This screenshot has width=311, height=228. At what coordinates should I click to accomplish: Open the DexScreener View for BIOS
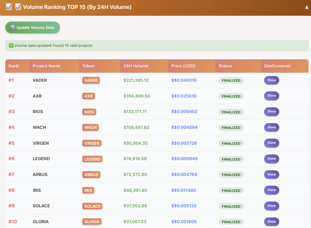pyautogui.click(x=271, y=111)
